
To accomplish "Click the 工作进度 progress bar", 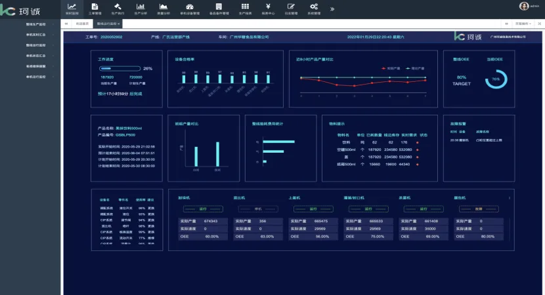I will click(120, 68).
